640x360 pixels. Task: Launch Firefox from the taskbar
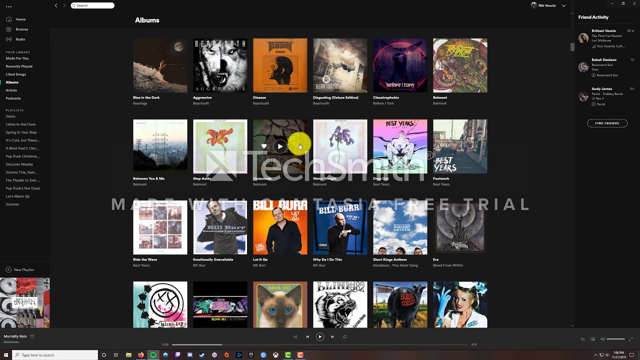coord(141,355)
